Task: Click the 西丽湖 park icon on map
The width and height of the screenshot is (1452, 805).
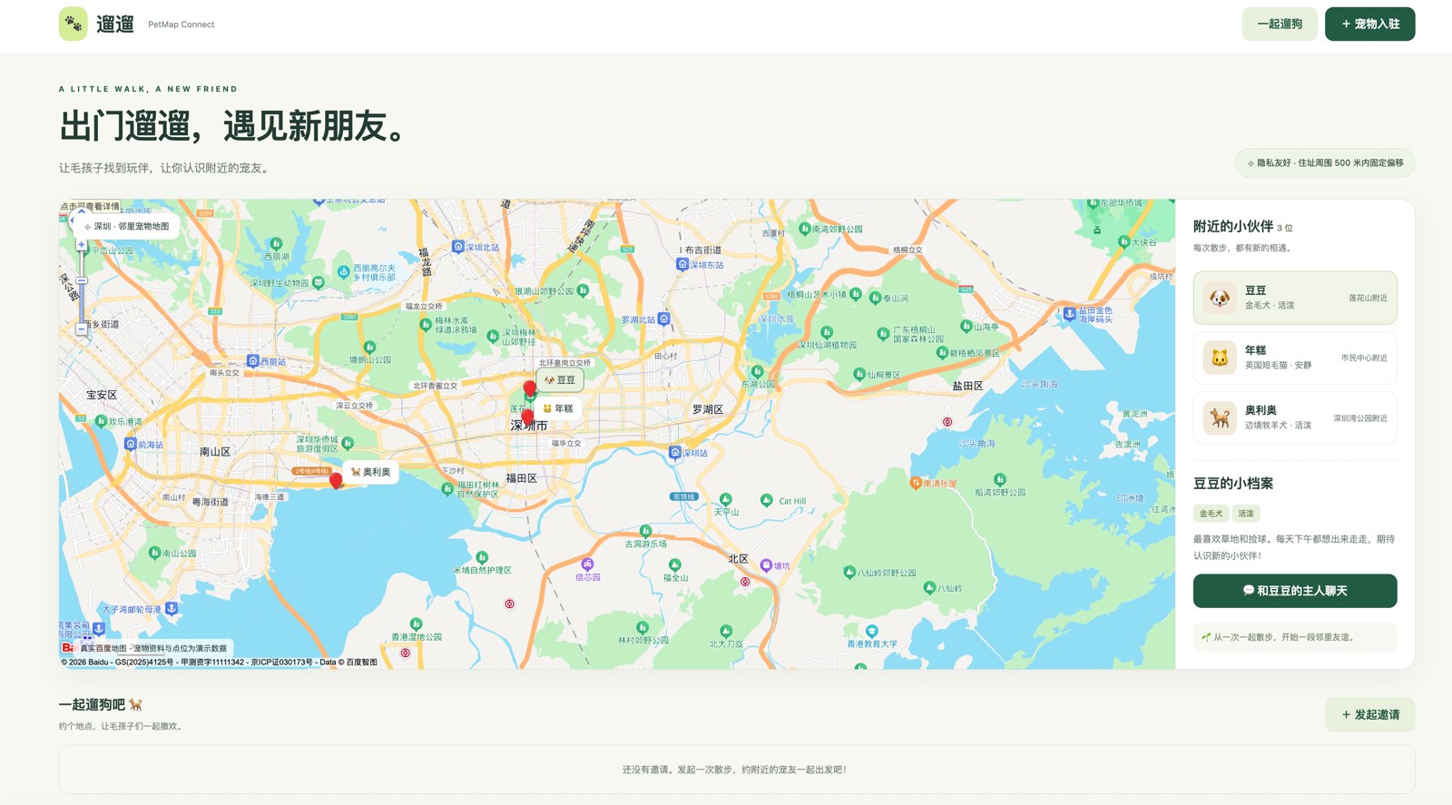Action: [276, 244]
